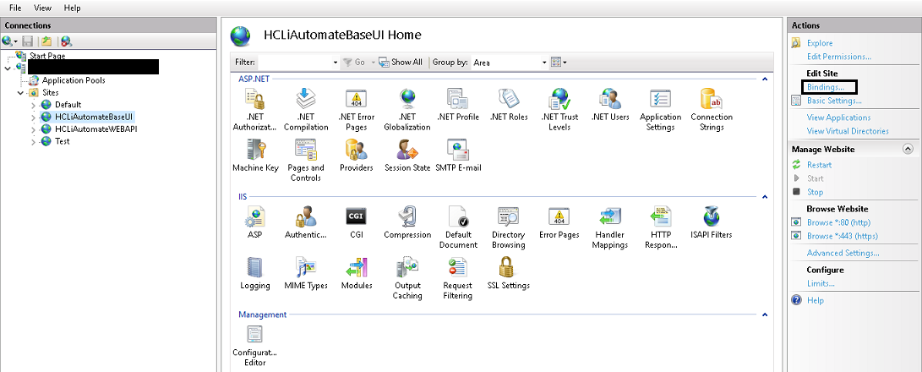Screen dimensions: 922x372
Task: Click the Explore action link
Action: tap(820, 43)
